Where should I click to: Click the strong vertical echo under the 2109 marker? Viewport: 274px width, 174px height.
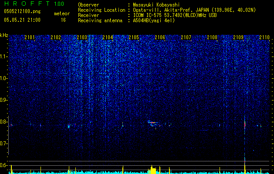click(x=245, y=125)
